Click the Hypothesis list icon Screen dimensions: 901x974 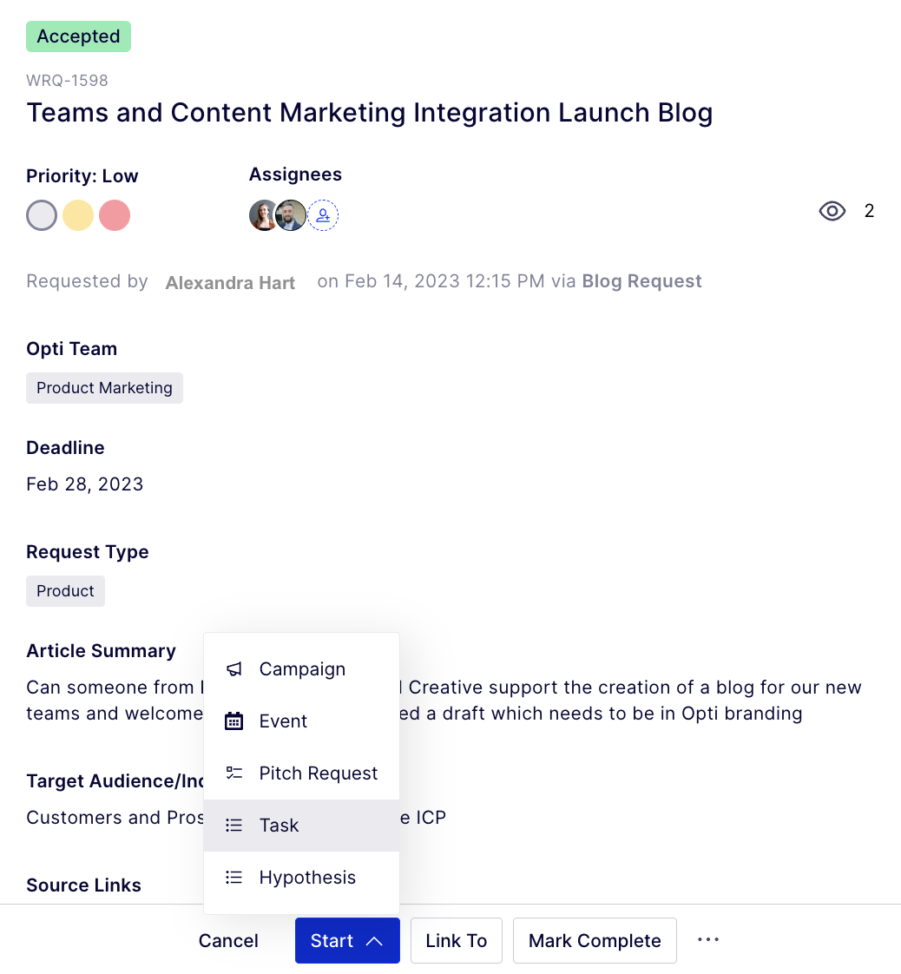(234, 878)
